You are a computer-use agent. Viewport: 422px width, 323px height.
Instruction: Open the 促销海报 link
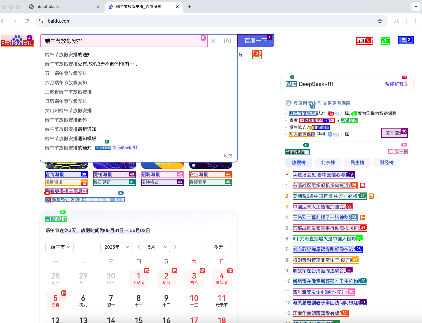[x=114, y=174]
